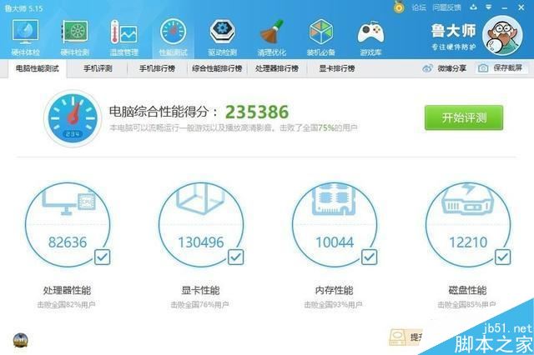The width and height of the screenshot is (534, 355).
Task: Switch to 手机排行榜 tab
Action: click(x=158, y=68)
